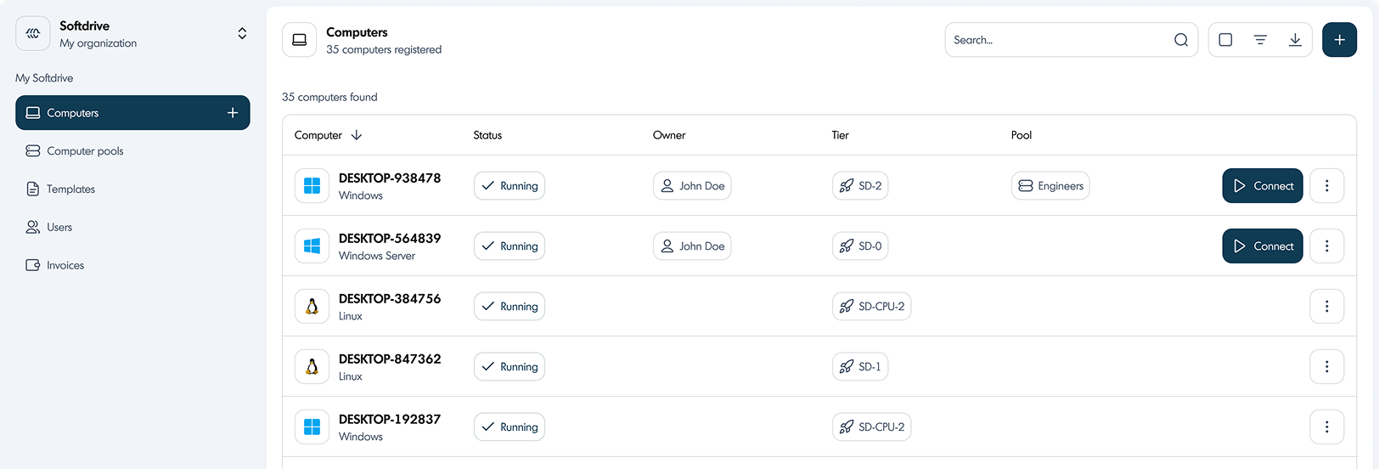Image resolution: width=1379 pixels, height=469 pixels.
Task: Go to Templates in sidebar
Action: (70, 189)
